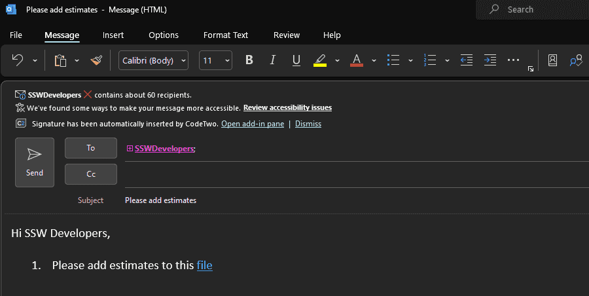The width and height of the screenshot is (589, 296).
Task: Decrease the paragraph indent
Action: click(466, 60)
